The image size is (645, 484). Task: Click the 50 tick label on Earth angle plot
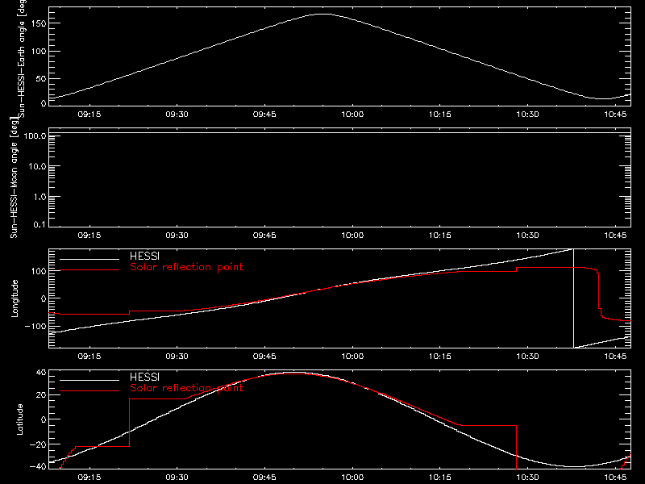[41, 78]
